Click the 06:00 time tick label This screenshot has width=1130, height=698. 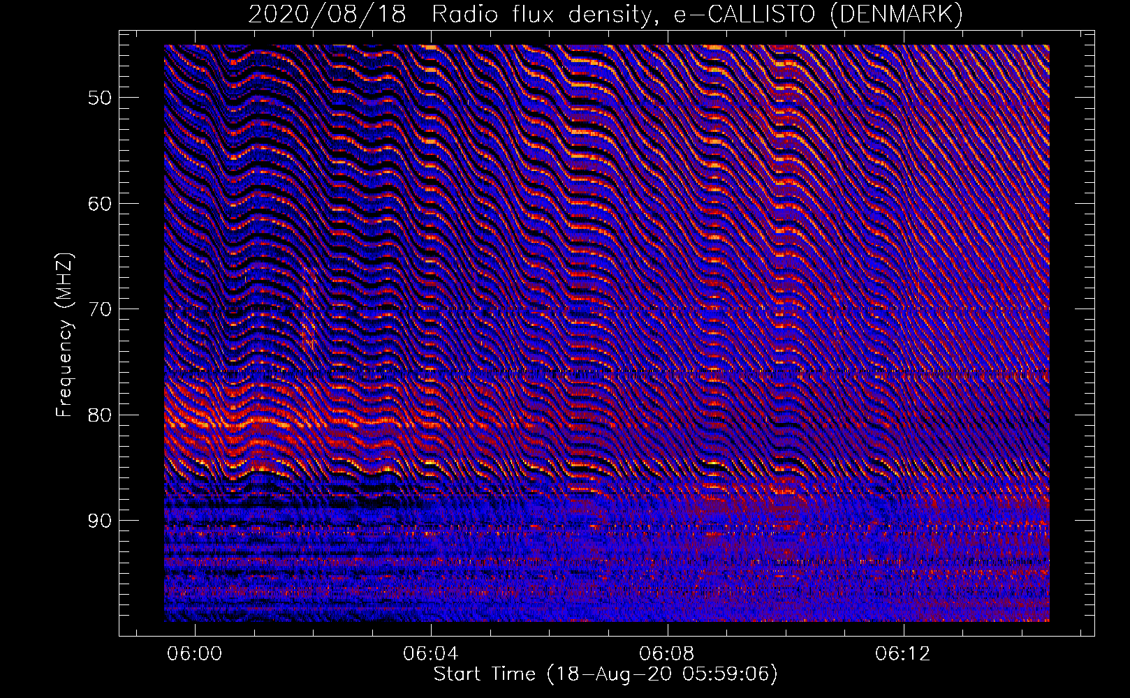tap(195, 653)
